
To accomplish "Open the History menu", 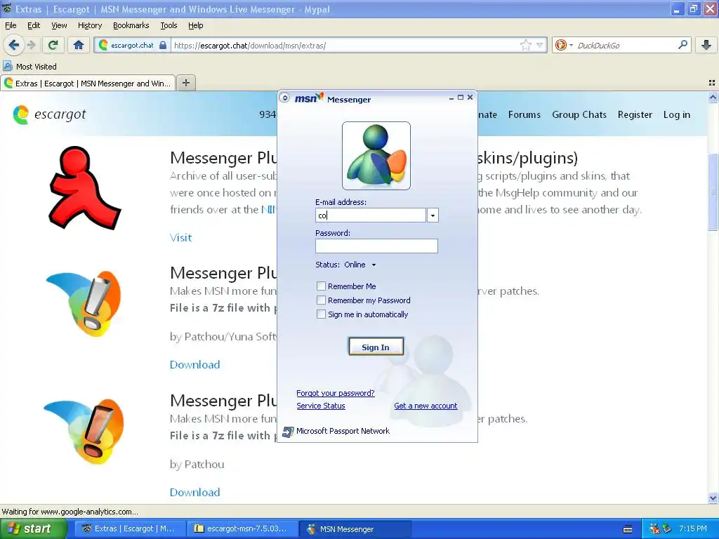I will click(x=89, y=25).
